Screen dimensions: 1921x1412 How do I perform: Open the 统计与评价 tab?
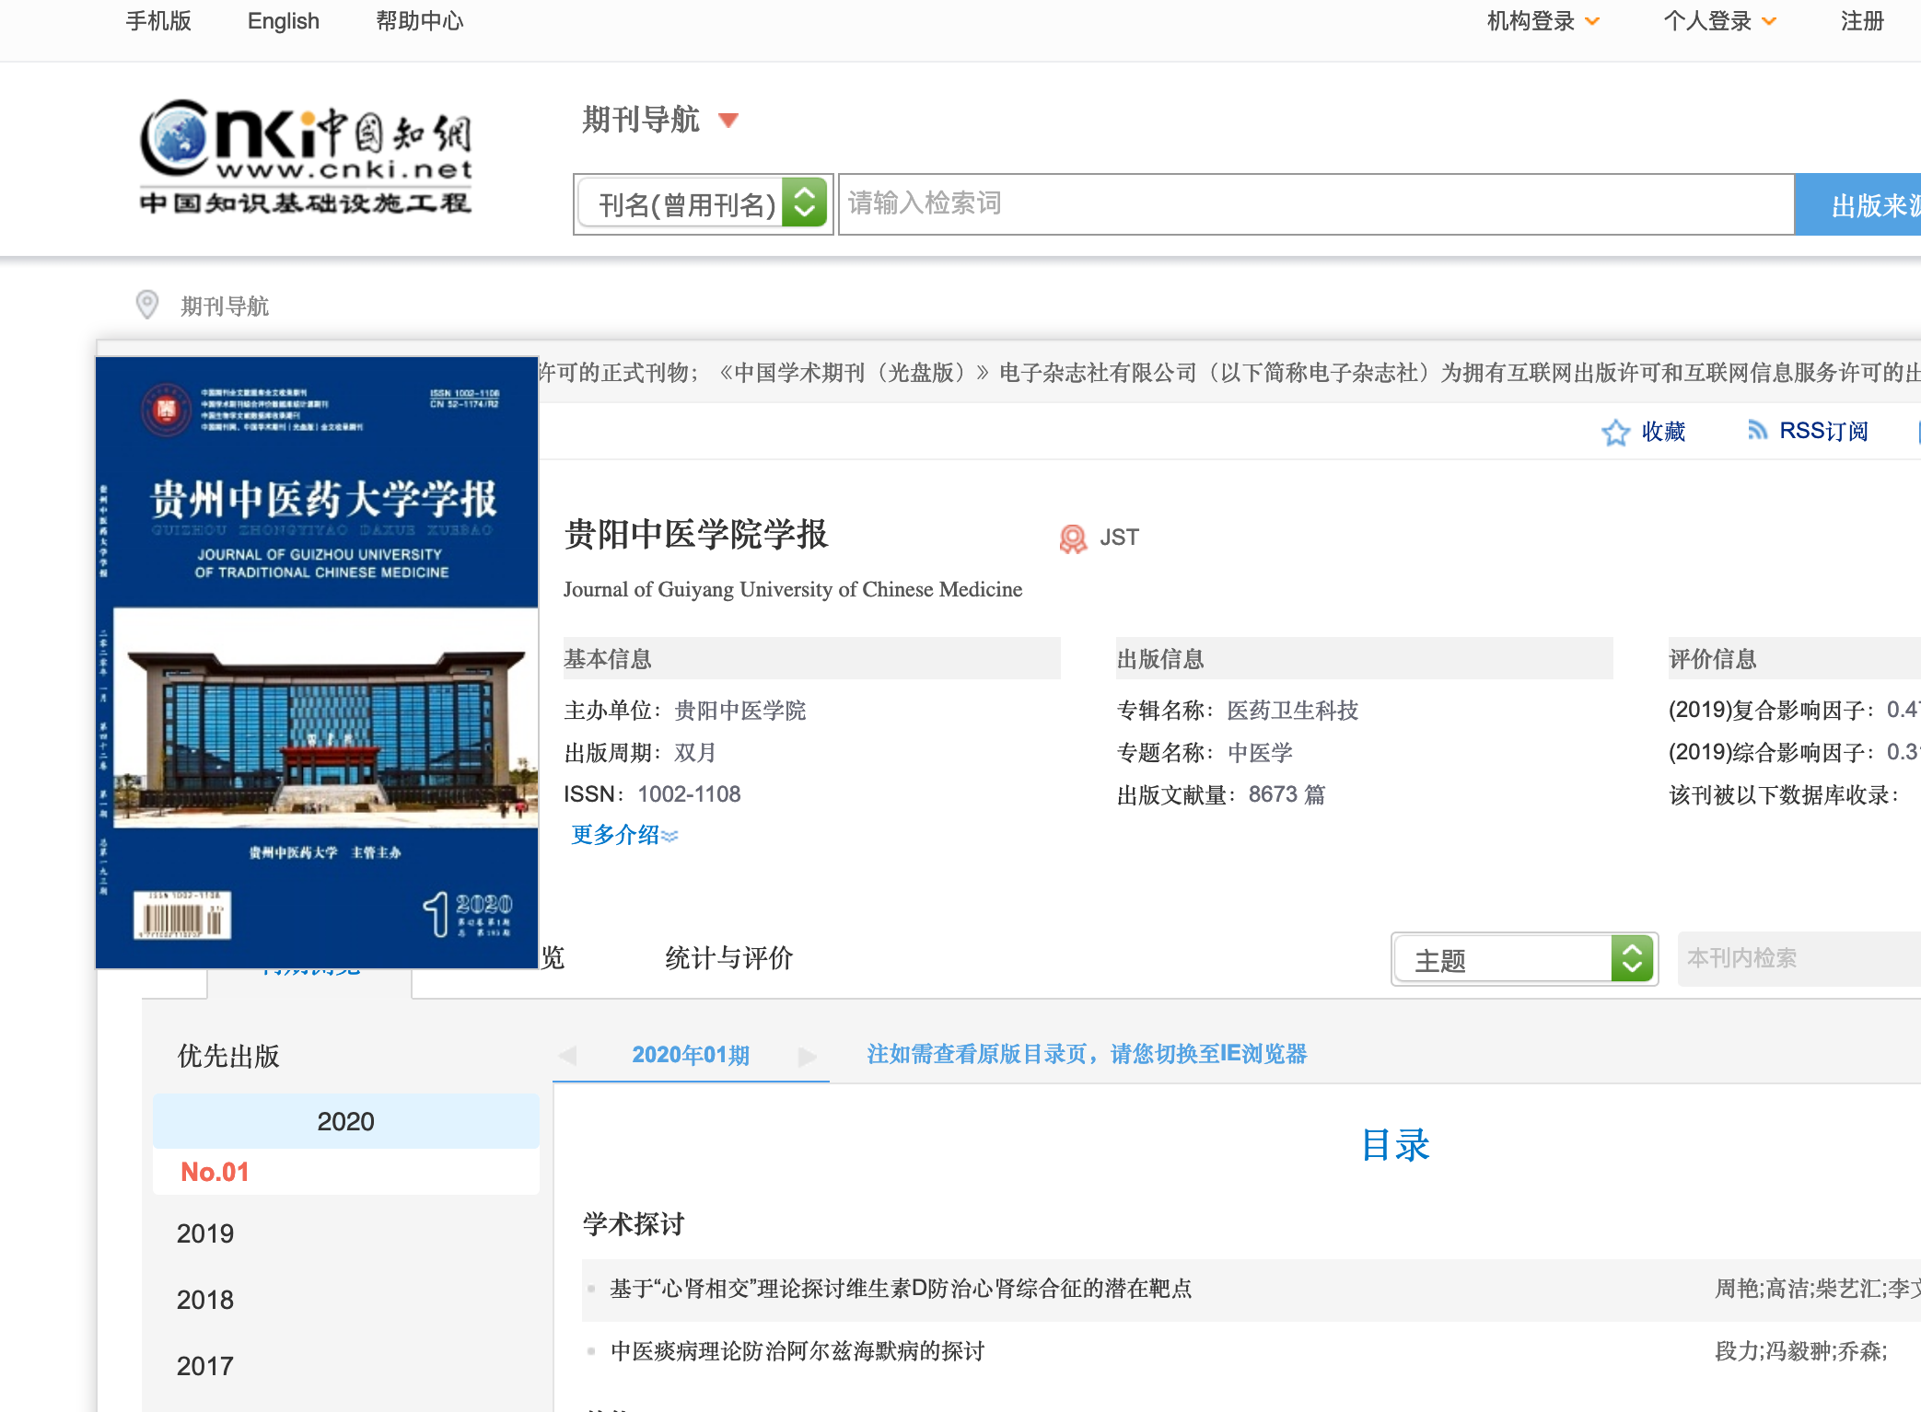(x=728, y=958)
